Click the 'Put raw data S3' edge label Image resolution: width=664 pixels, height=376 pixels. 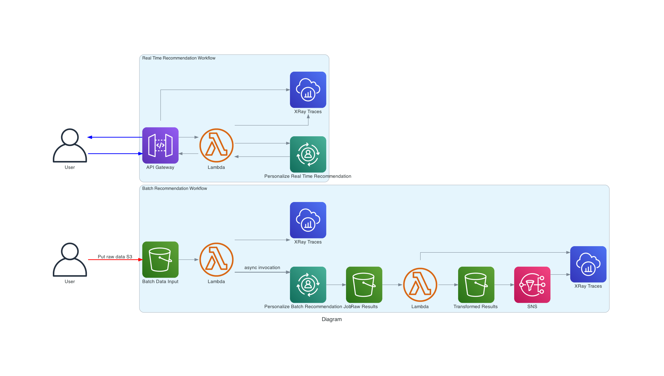click(115, 257)
